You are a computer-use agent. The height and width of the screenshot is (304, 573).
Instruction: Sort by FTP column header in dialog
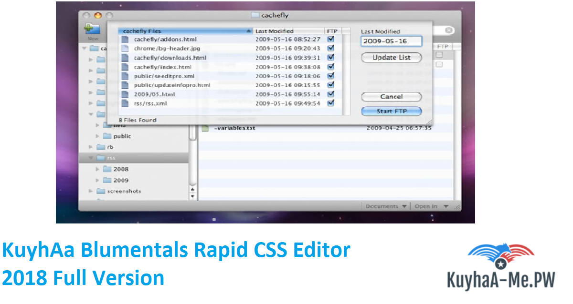click(333, 31)
